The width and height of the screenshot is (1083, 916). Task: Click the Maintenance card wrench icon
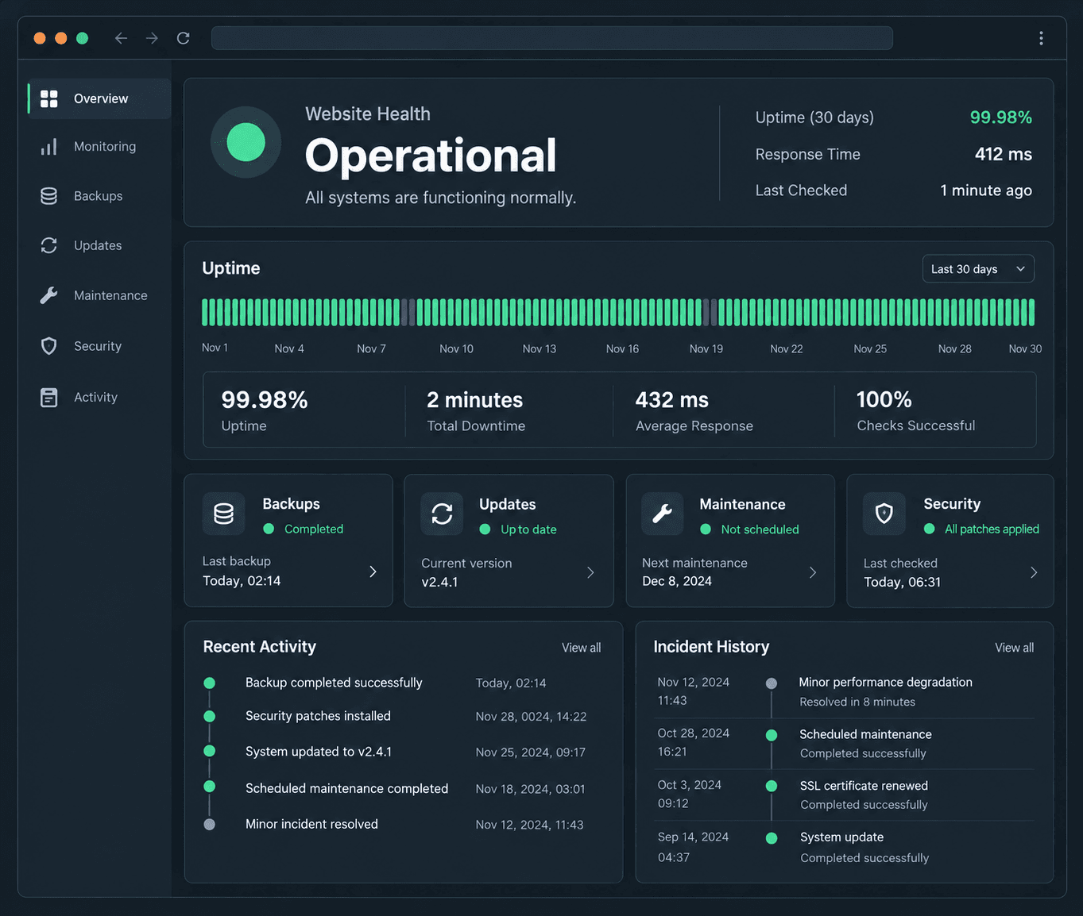click(663, 514)
